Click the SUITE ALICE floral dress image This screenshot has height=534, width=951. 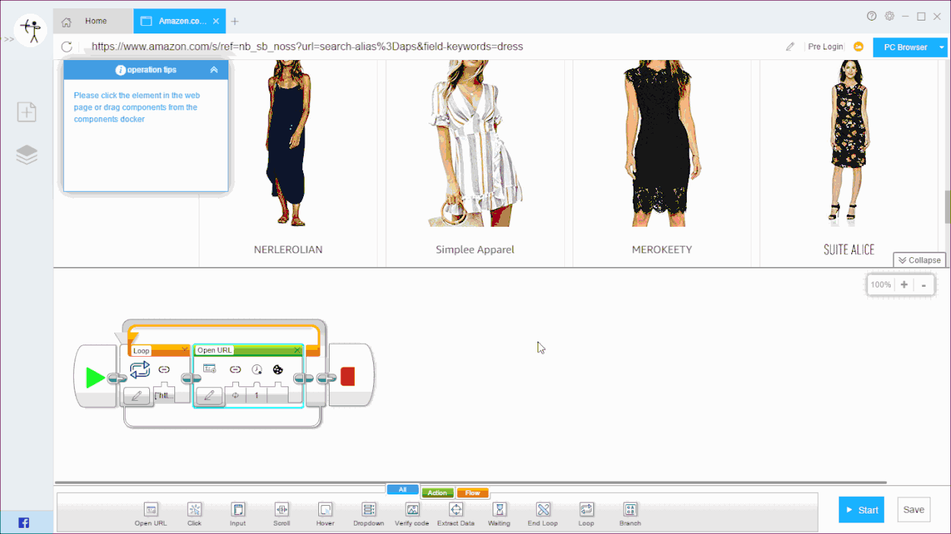(x=849, y=143)
